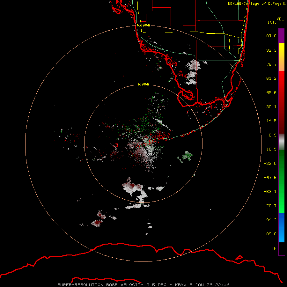This screenshot has height=287, width=287.
Task: Click the bright green segment of the color bar
Action: (x=282, y=181)
